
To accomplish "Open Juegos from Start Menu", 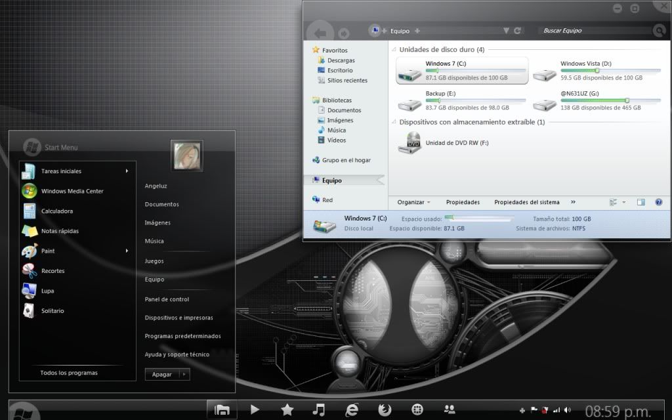I will [x=154, y=261].
